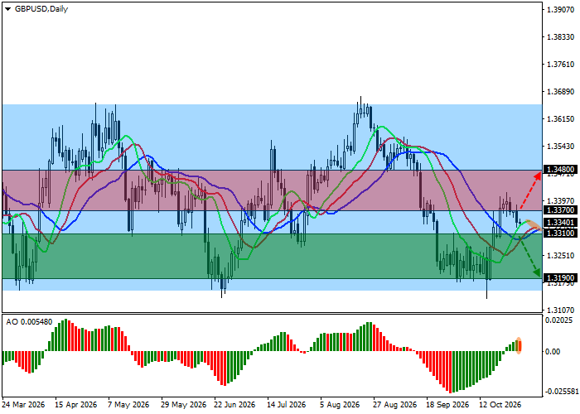Click the AO 0.005480 indicator label
The height and width of the screenshot is (414, 580).
29,322
